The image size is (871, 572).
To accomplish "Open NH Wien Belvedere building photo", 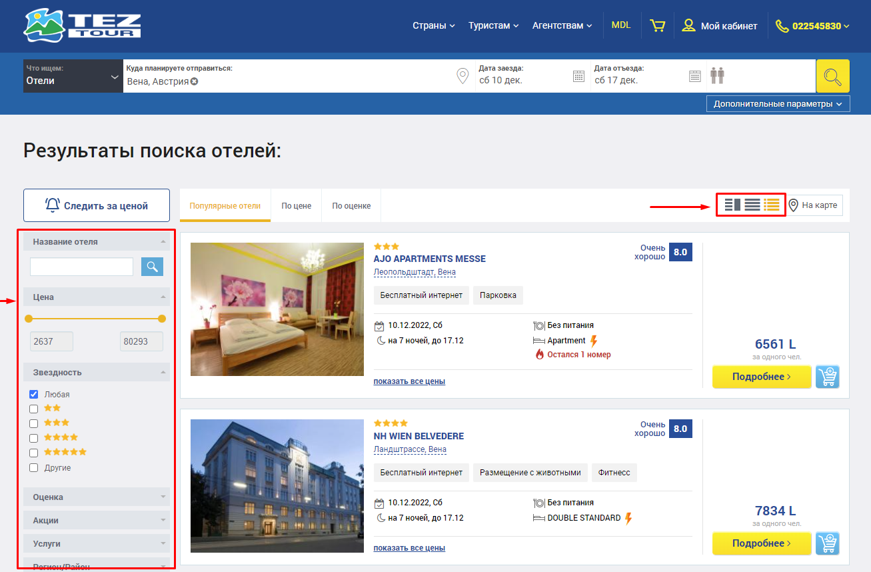I will coord(277,486).
